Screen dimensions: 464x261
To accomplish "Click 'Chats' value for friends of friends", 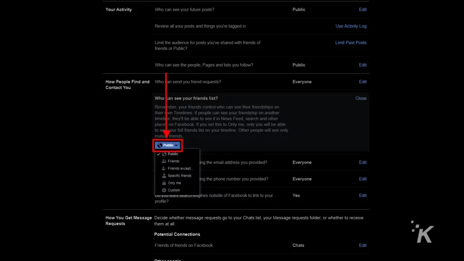I will [298, 245].
